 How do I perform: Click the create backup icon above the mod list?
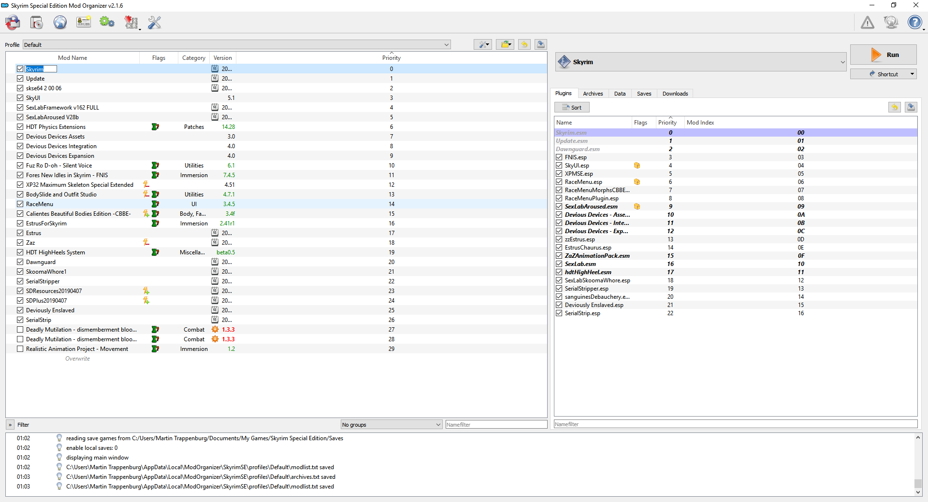tap(541, 44)
